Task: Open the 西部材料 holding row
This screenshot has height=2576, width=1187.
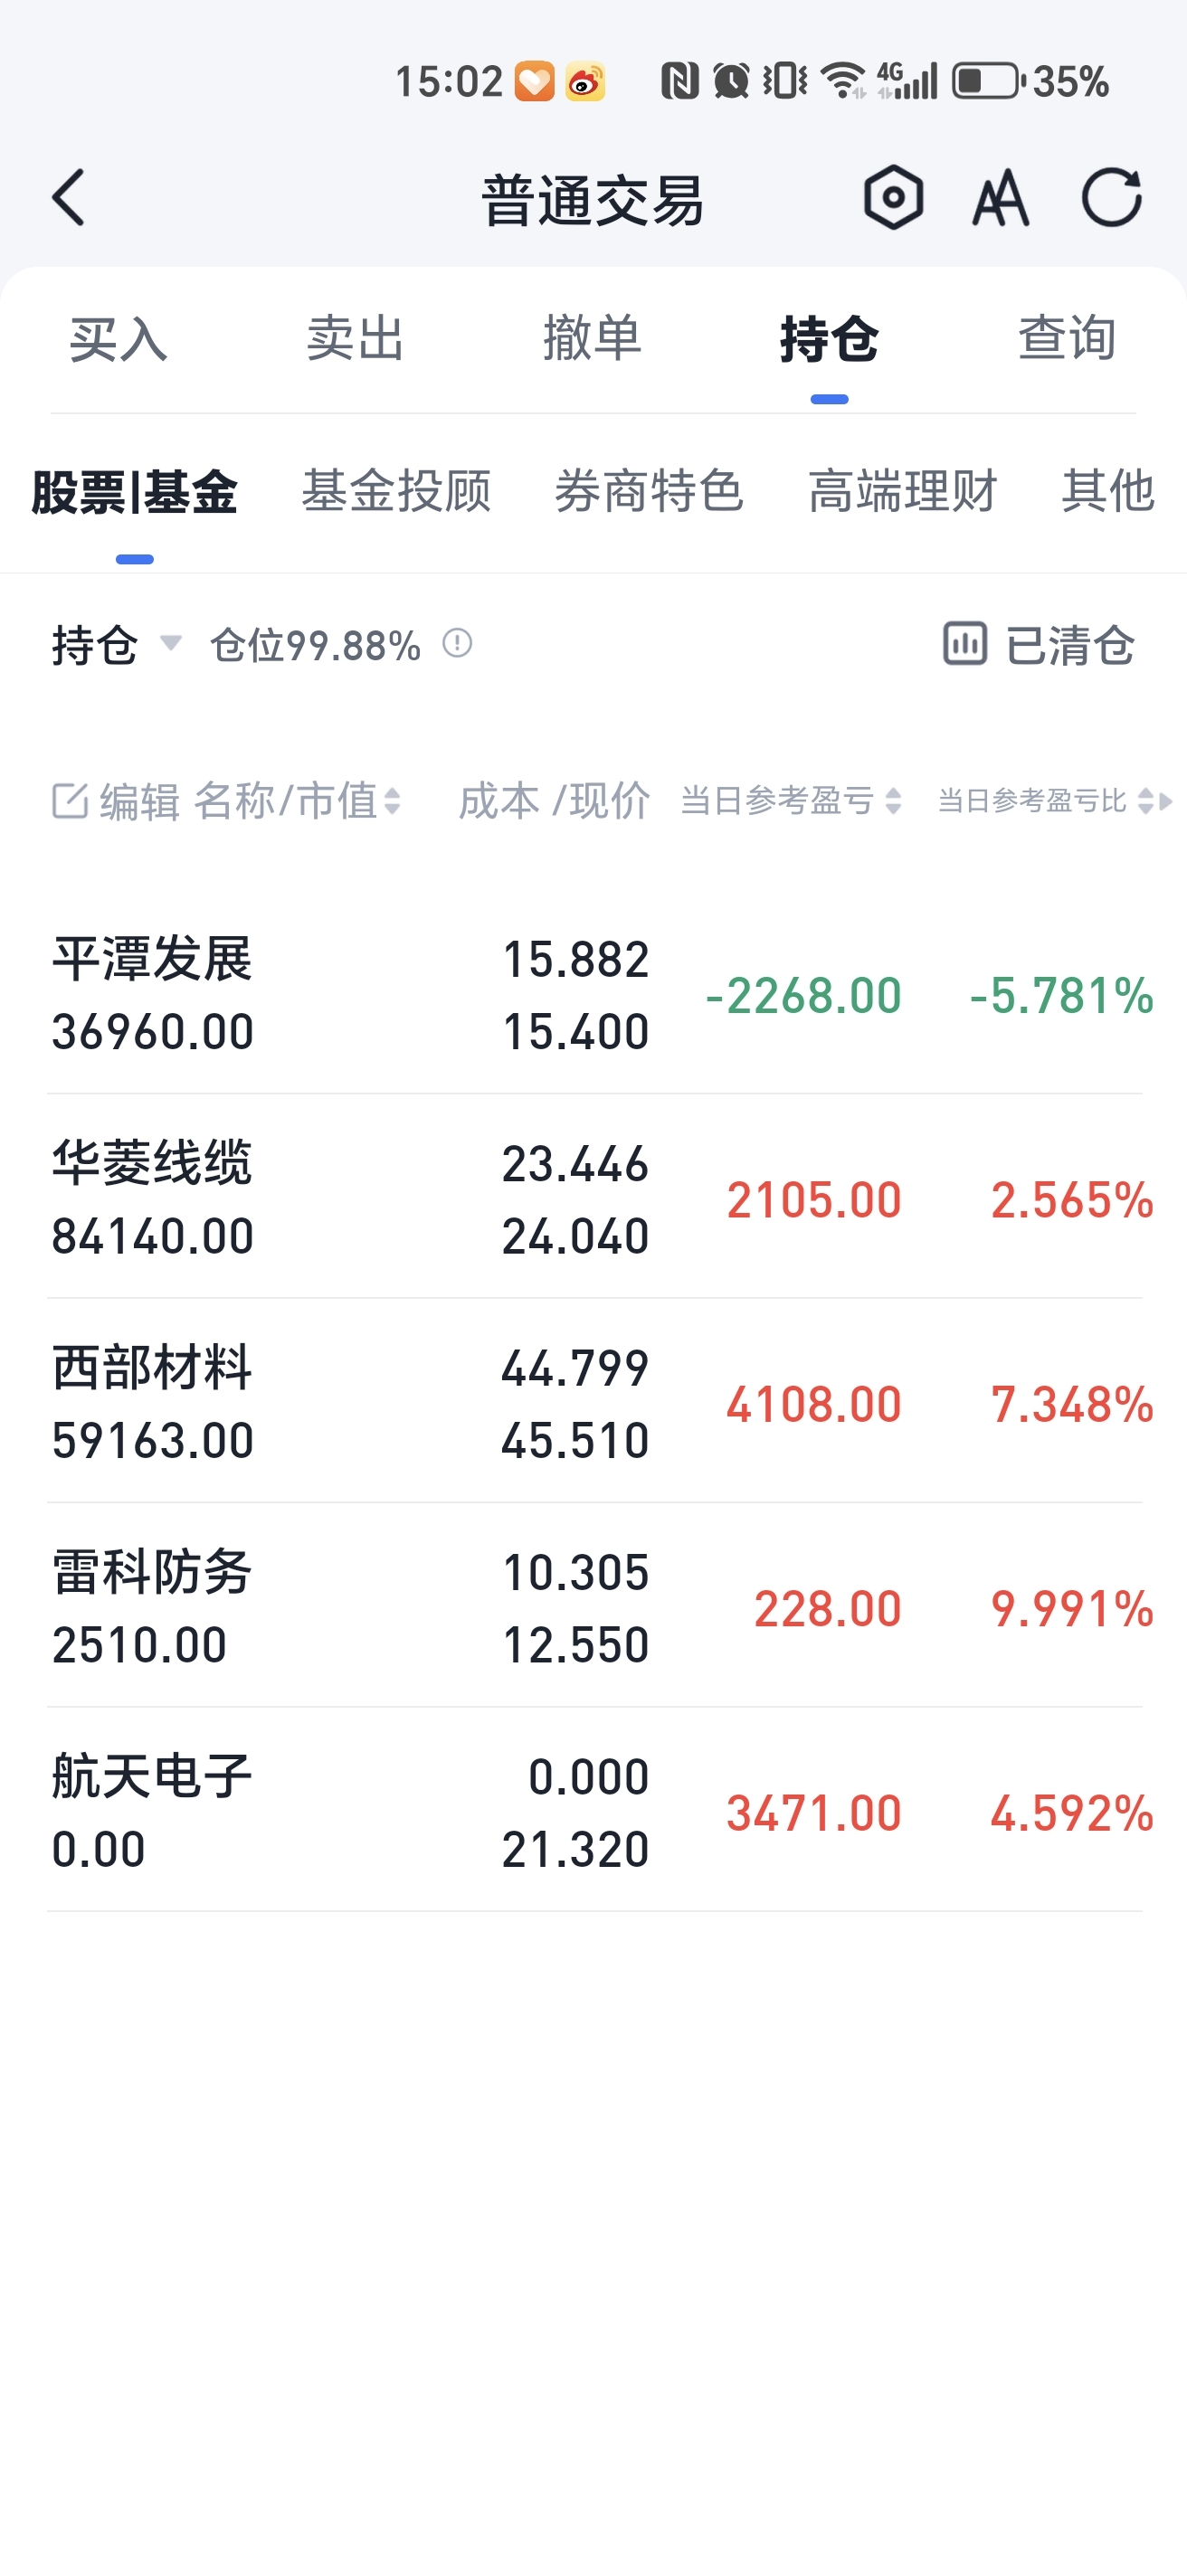Action: [x=594, y=1403]
